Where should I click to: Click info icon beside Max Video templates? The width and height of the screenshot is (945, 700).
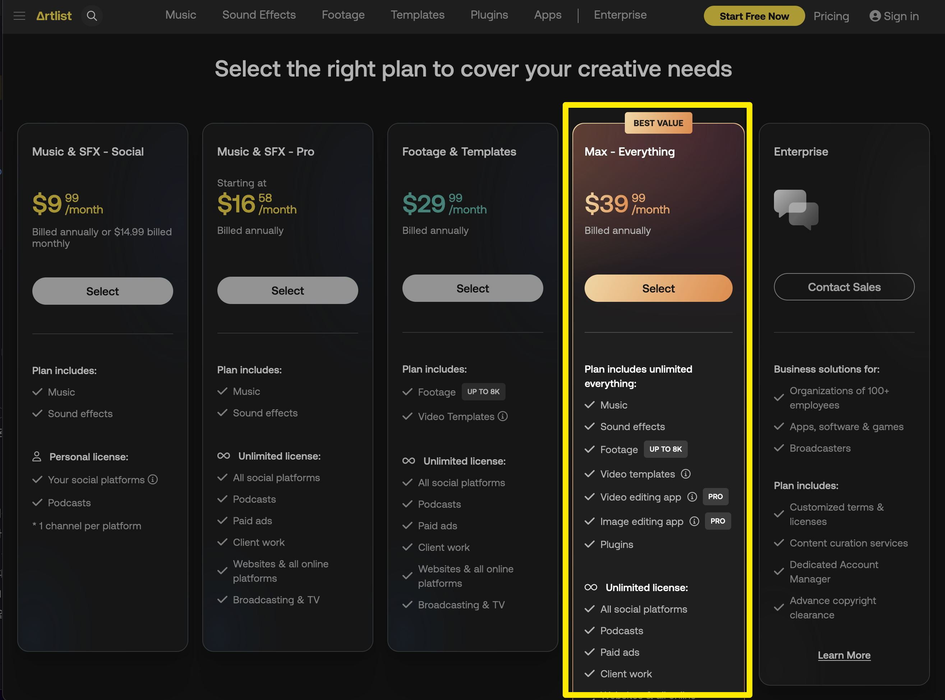[685, 474]
